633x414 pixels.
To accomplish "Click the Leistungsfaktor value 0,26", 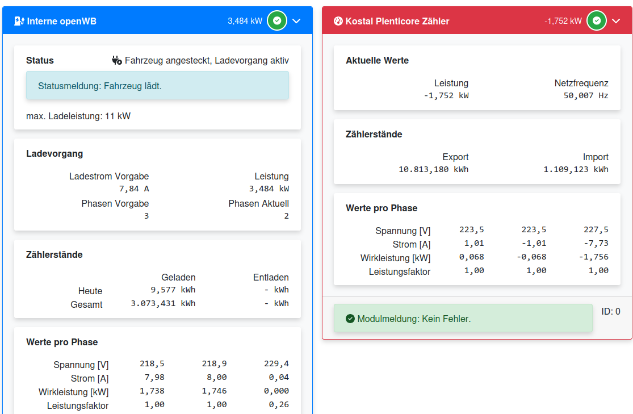I will (x=279, y=405).
